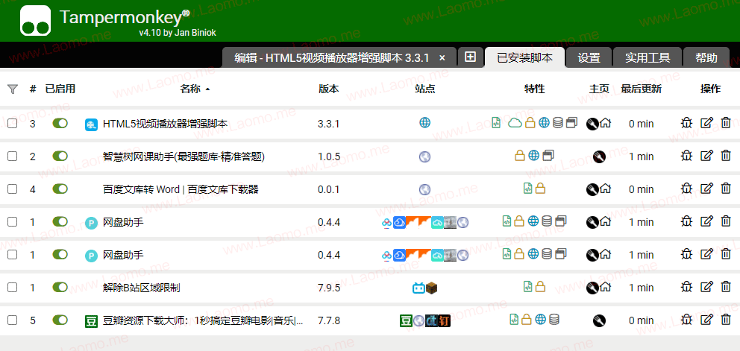This screenshot has width=740, height=351.
Task: Click version 3.3.1 cell
Action: point(328,124)
